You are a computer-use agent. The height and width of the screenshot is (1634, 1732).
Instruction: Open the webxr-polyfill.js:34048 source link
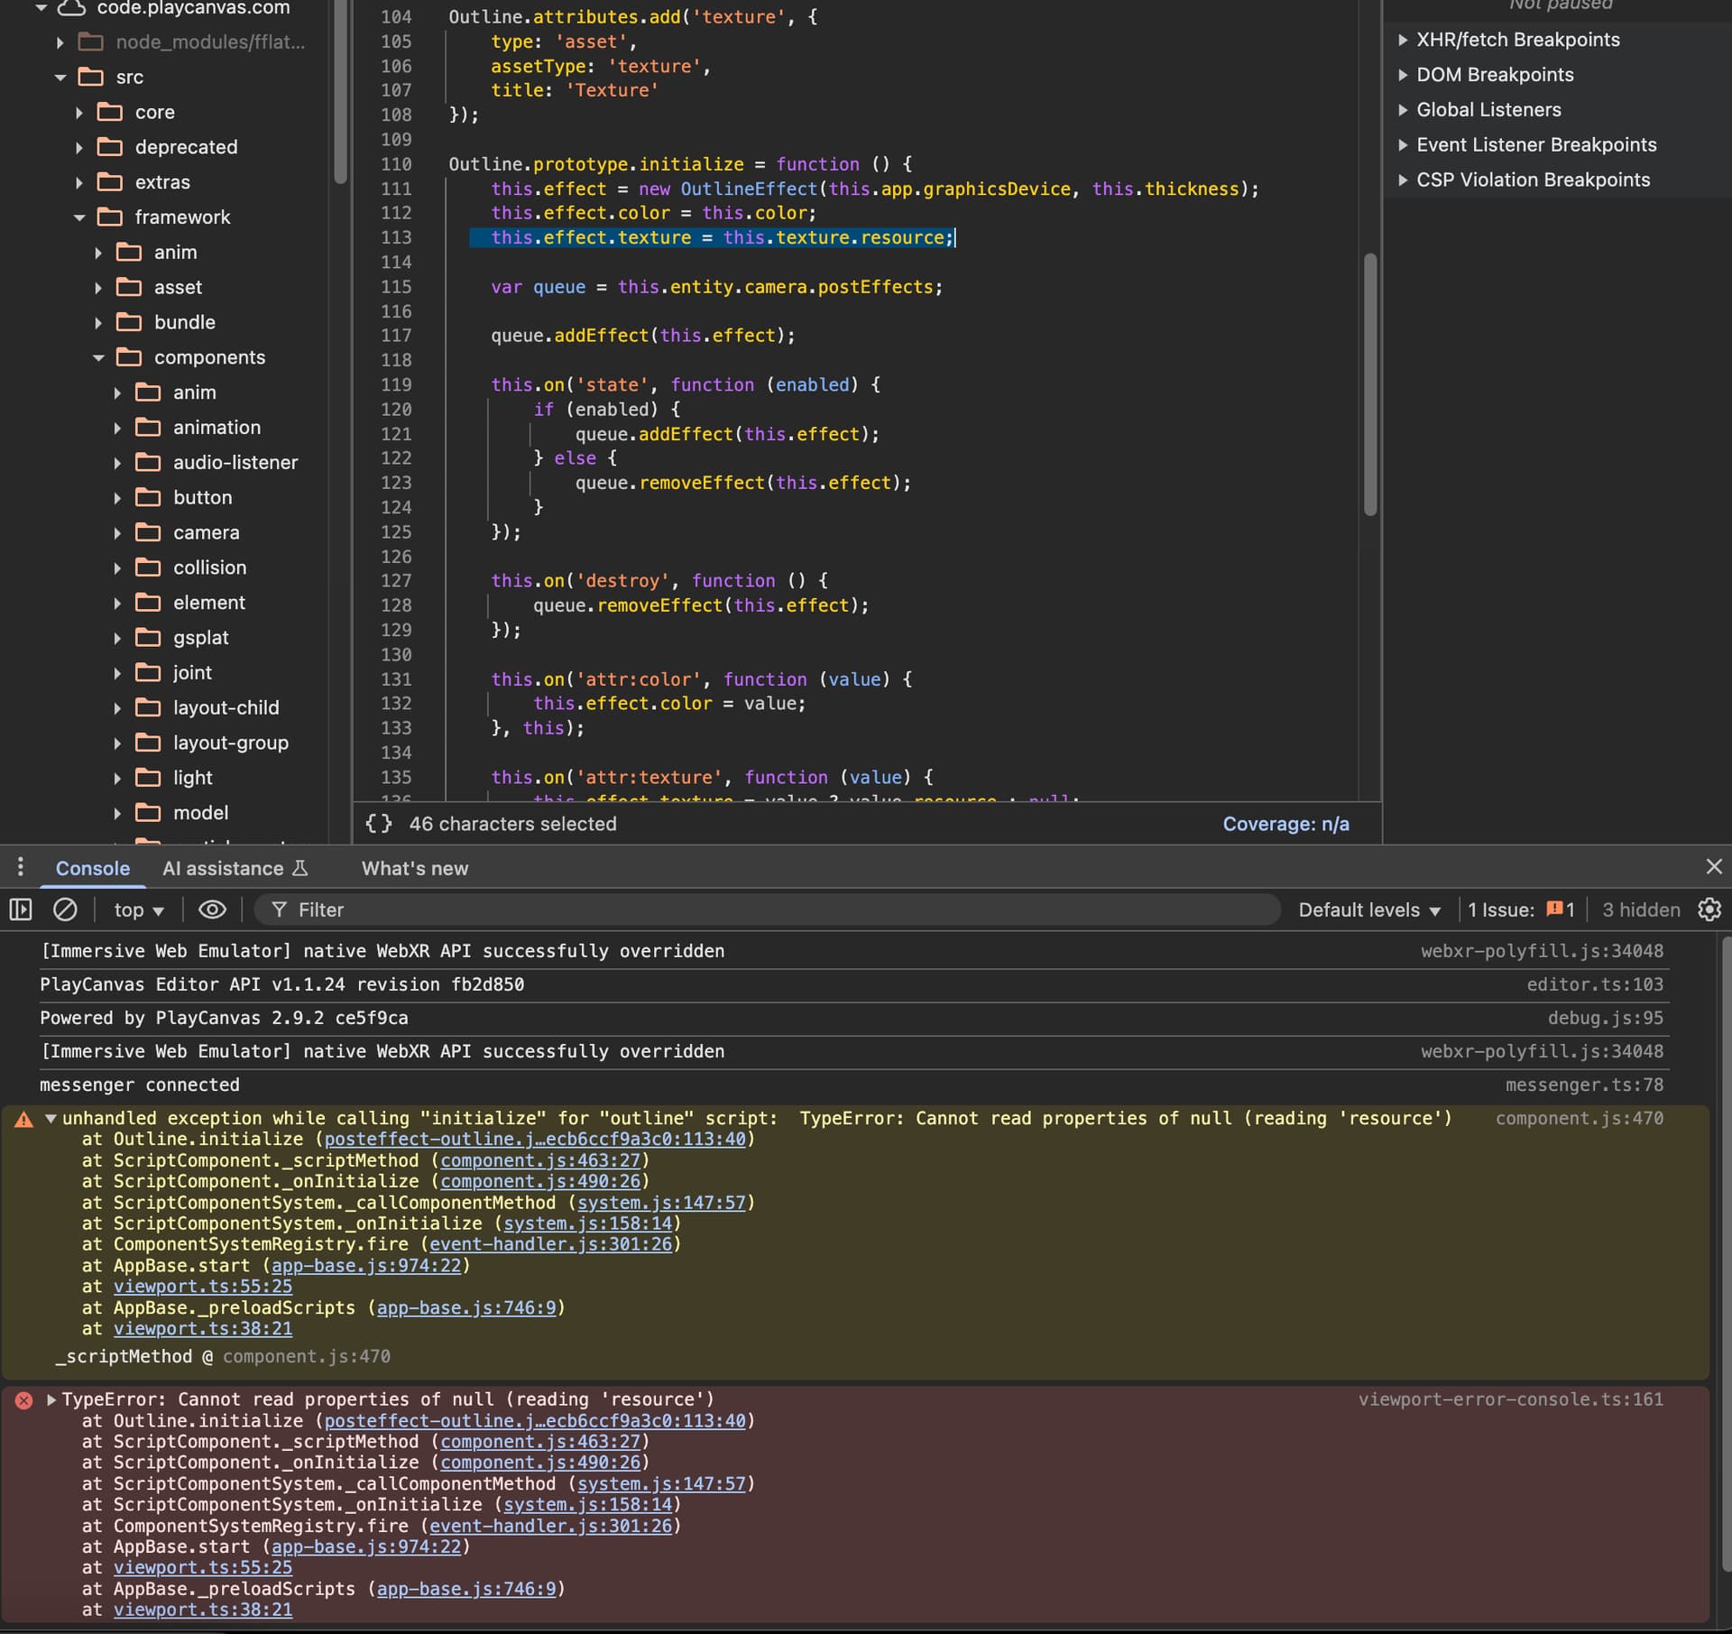1542,951
